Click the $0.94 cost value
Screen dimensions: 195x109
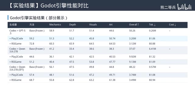point(152,80)
